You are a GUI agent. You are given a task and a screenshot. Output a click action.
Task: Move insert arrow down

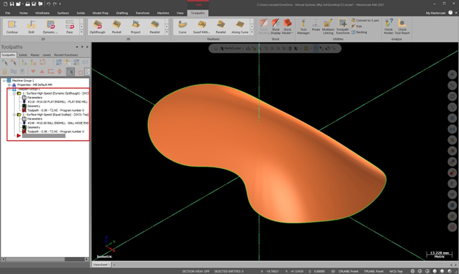click(33, 71)
